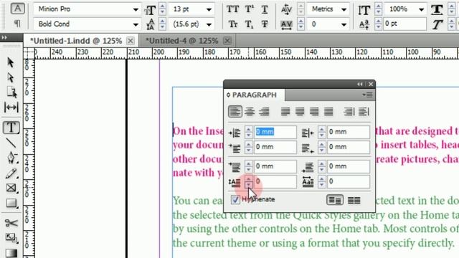Click the Right Indent field
459x258 pixels.
[x=348, y=132]
